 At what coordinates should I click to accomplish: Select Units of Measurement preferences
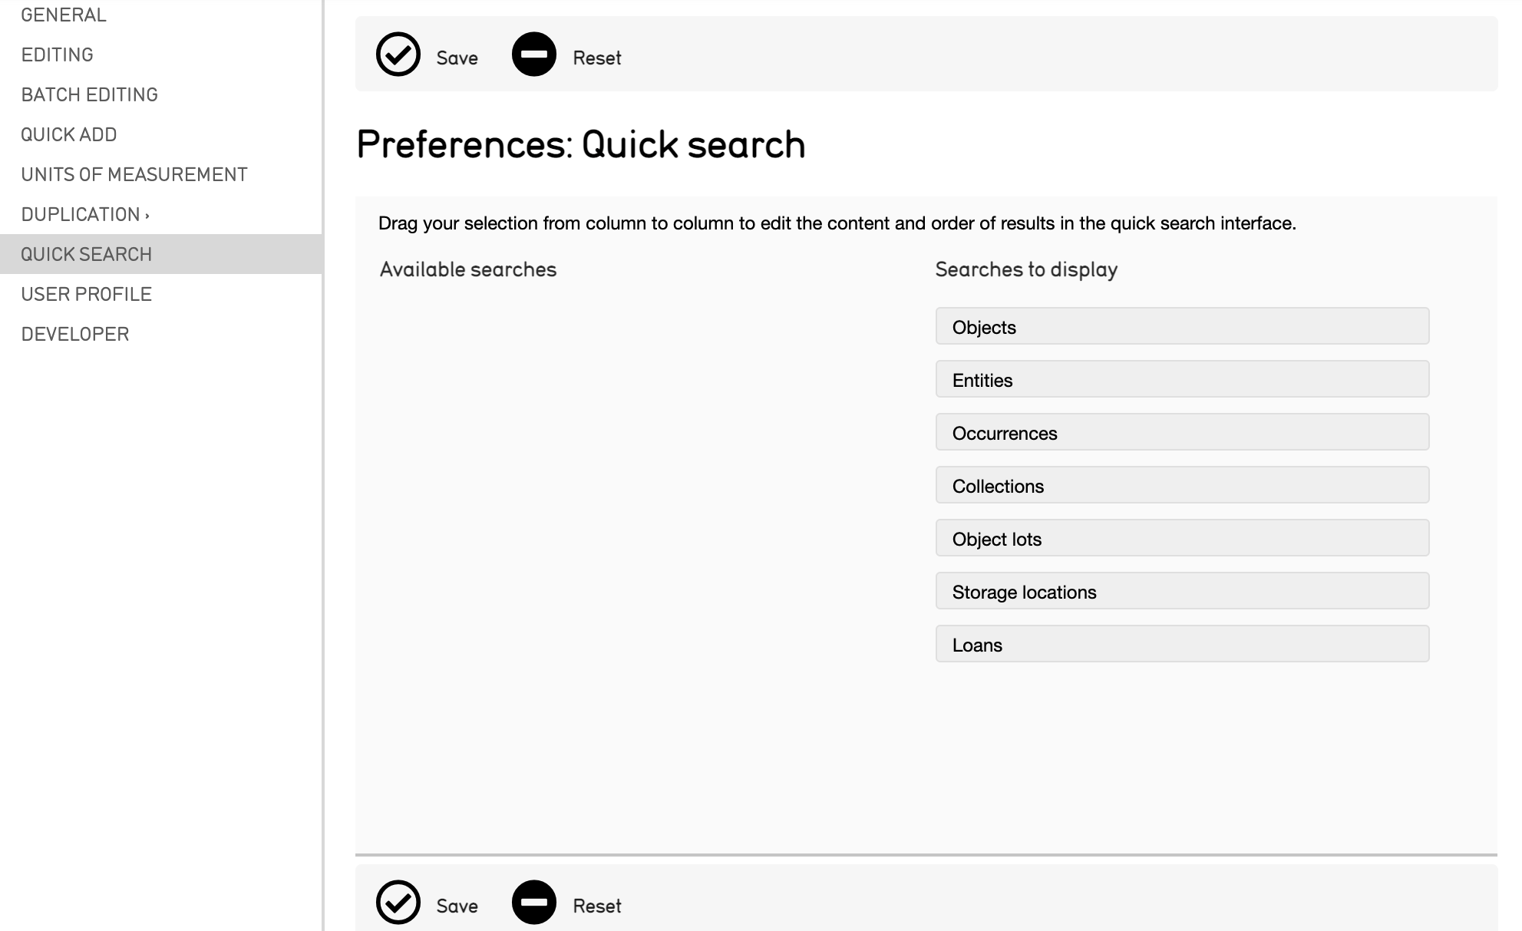134,174
